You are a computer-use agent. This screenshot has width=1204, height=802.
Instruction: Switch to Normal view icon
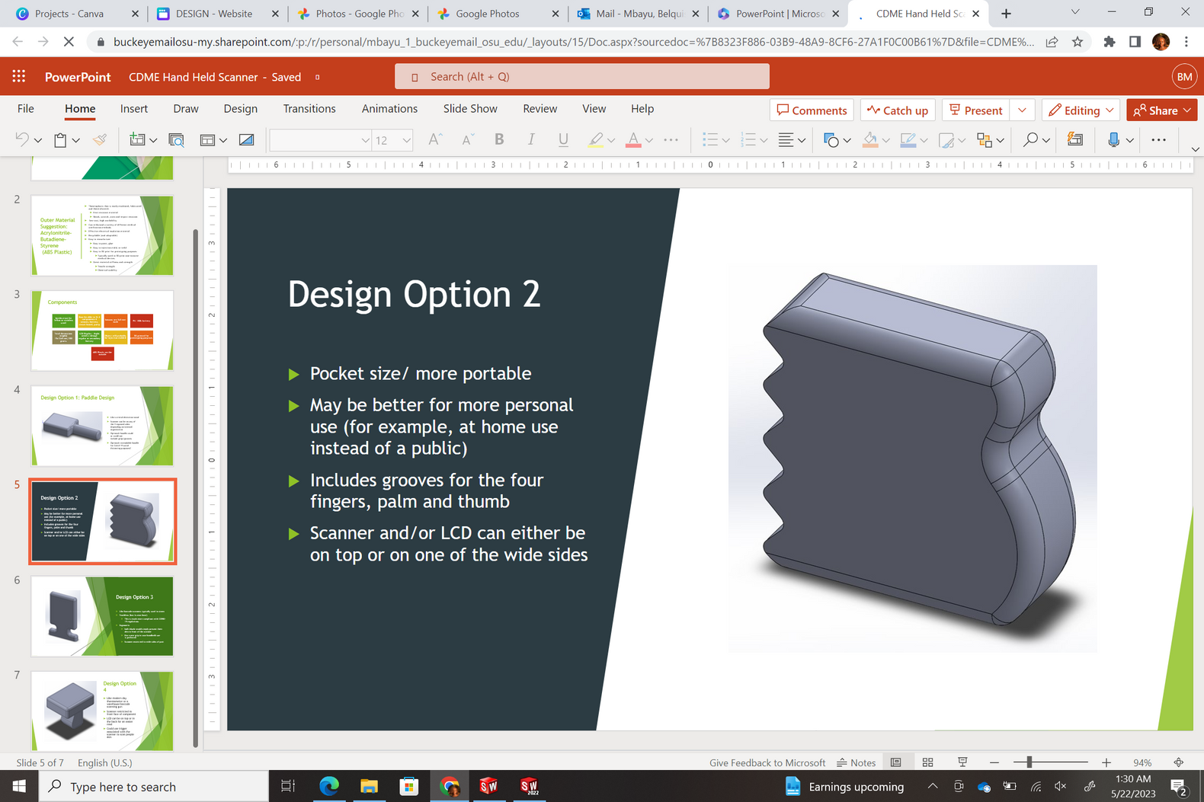[896, 762]
